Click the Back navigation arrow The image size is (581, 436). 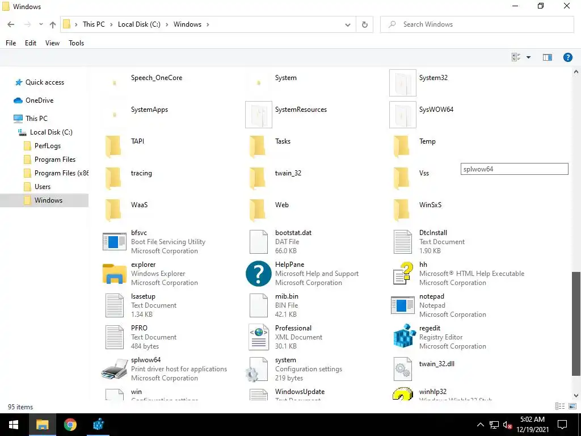click(x=11, y=24)
